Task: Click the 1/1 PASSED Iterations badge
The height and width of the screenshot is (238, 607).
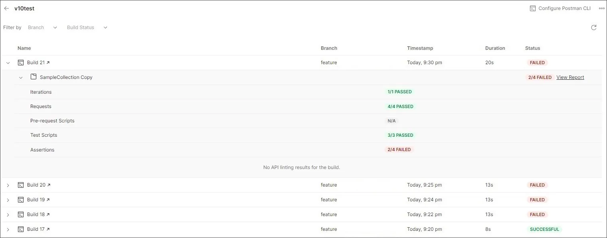Action: (x=399, y=92)
